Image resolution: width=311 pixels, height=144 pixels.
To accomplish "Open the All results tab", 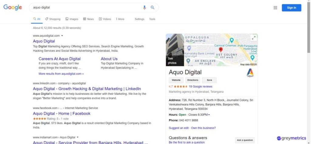I will click(37, 19).
